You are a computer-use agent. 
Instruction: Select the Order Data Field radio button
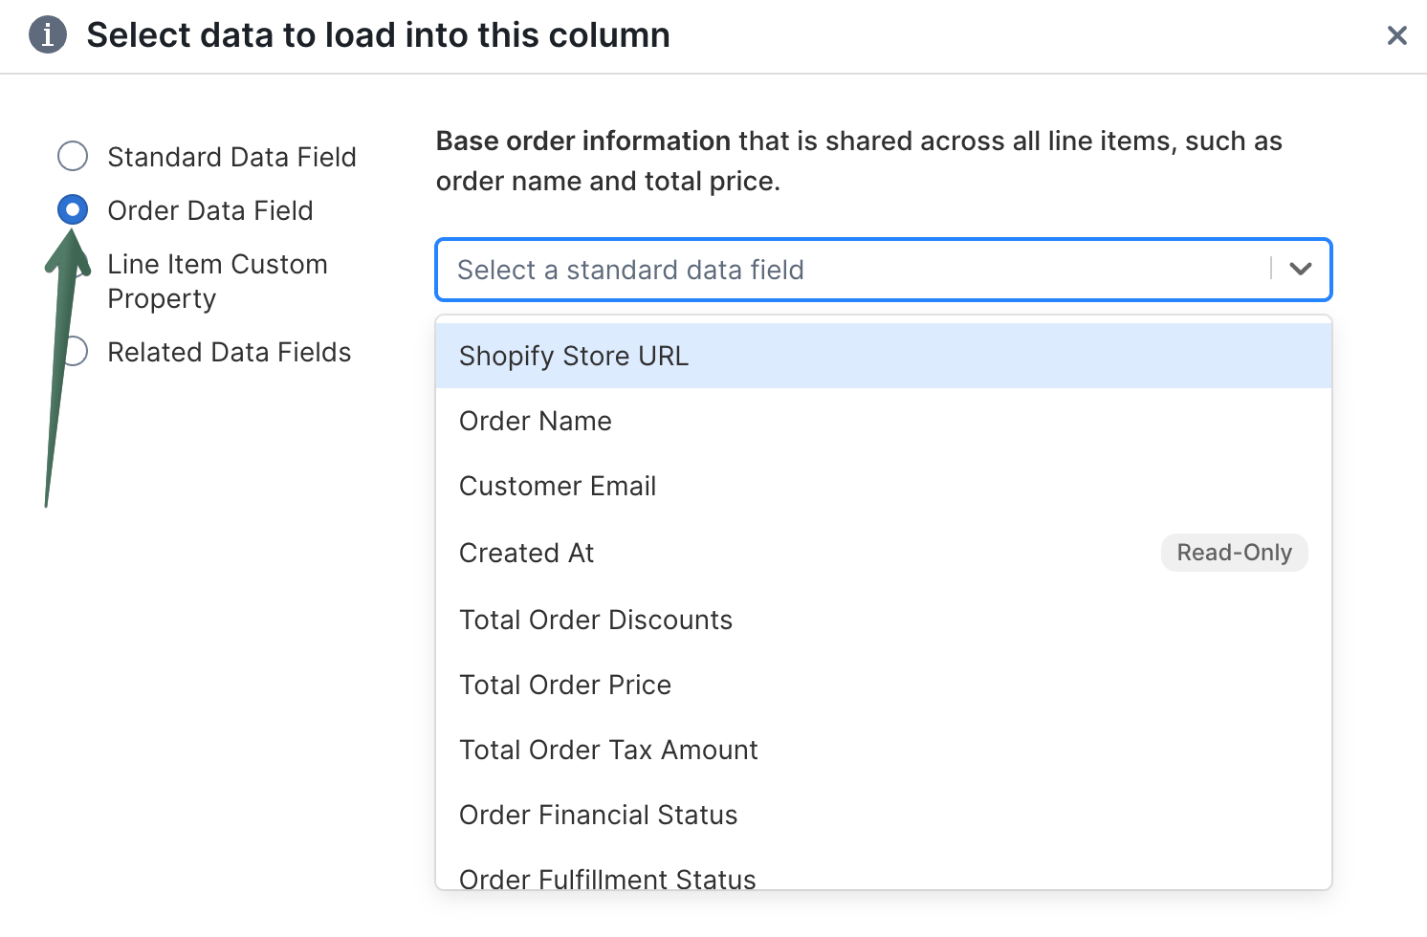point(73,209)
